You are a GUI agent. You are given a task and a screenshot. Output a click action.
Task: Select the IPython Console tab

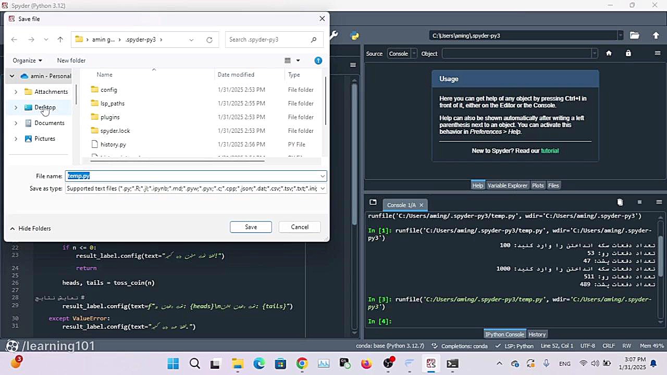pos(504,334)
